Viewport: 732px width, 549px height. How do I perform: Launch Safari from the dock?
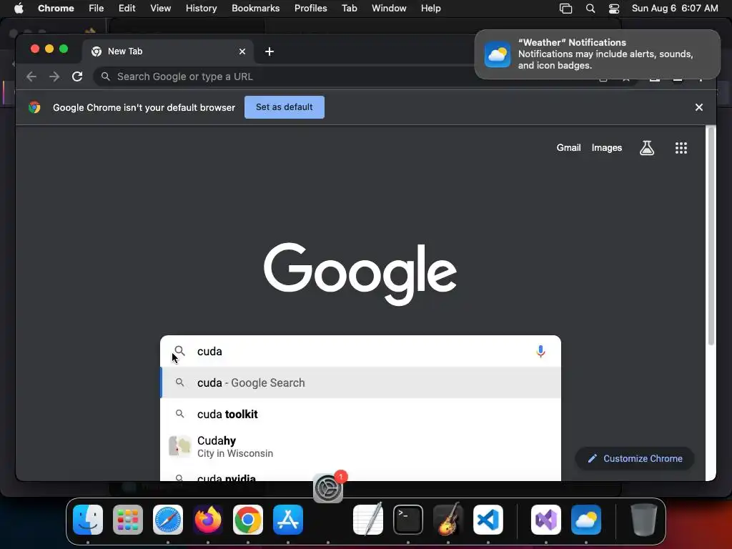168,520
